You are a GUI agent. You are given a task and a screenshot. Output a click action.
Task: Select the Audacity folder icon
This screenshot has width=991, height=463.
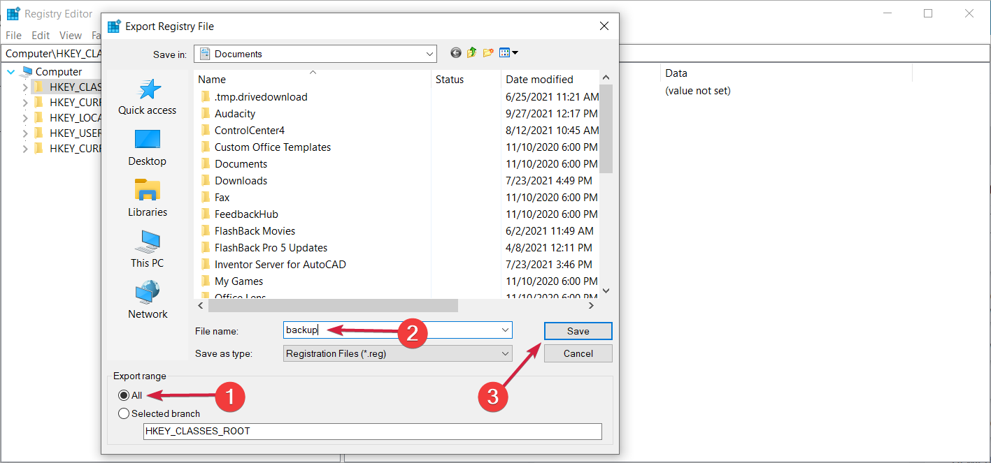coord(206,114)
